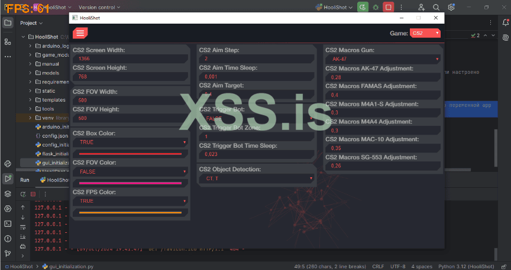The height and width of the screenshot is (270, 511).
Task: Stop the process in Run panel toolbar
Action: pyautogui.click(x=33, y=194)
